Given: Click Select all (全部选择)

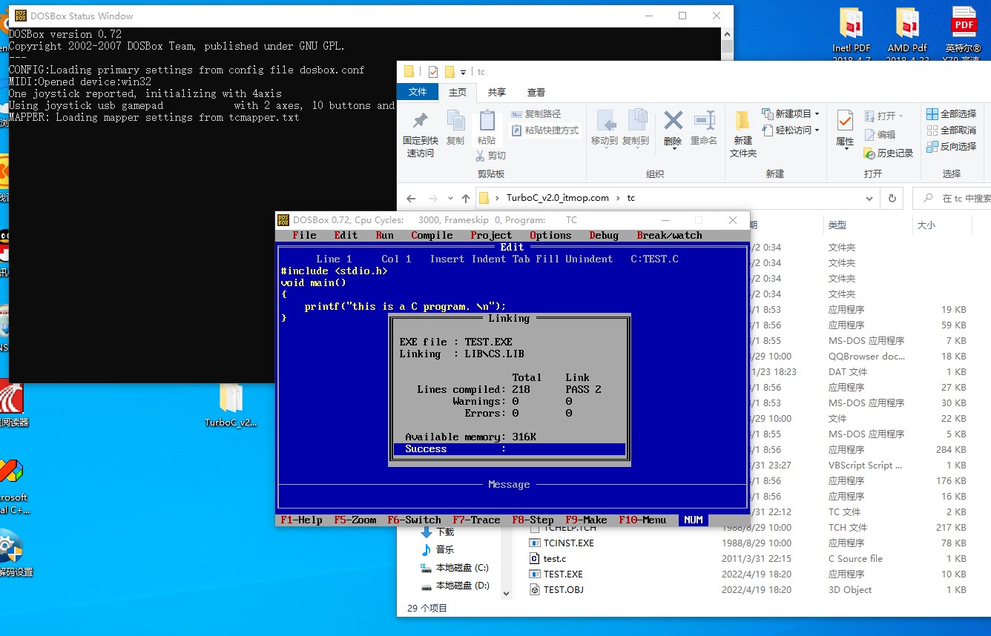Looking at the screenshot, I should [951, 114].
